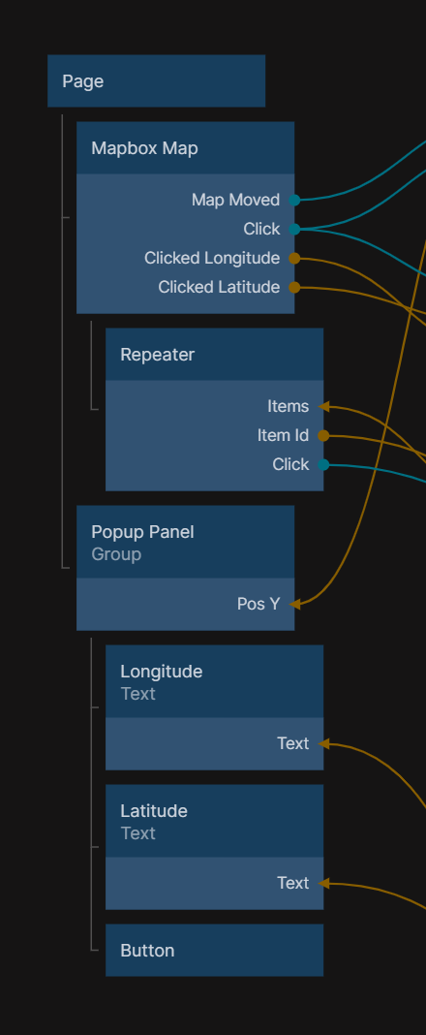The width and height of the screenshot is (426, 1035).
Task: Click the Repeater Click signal port
Action: [323, 464]
